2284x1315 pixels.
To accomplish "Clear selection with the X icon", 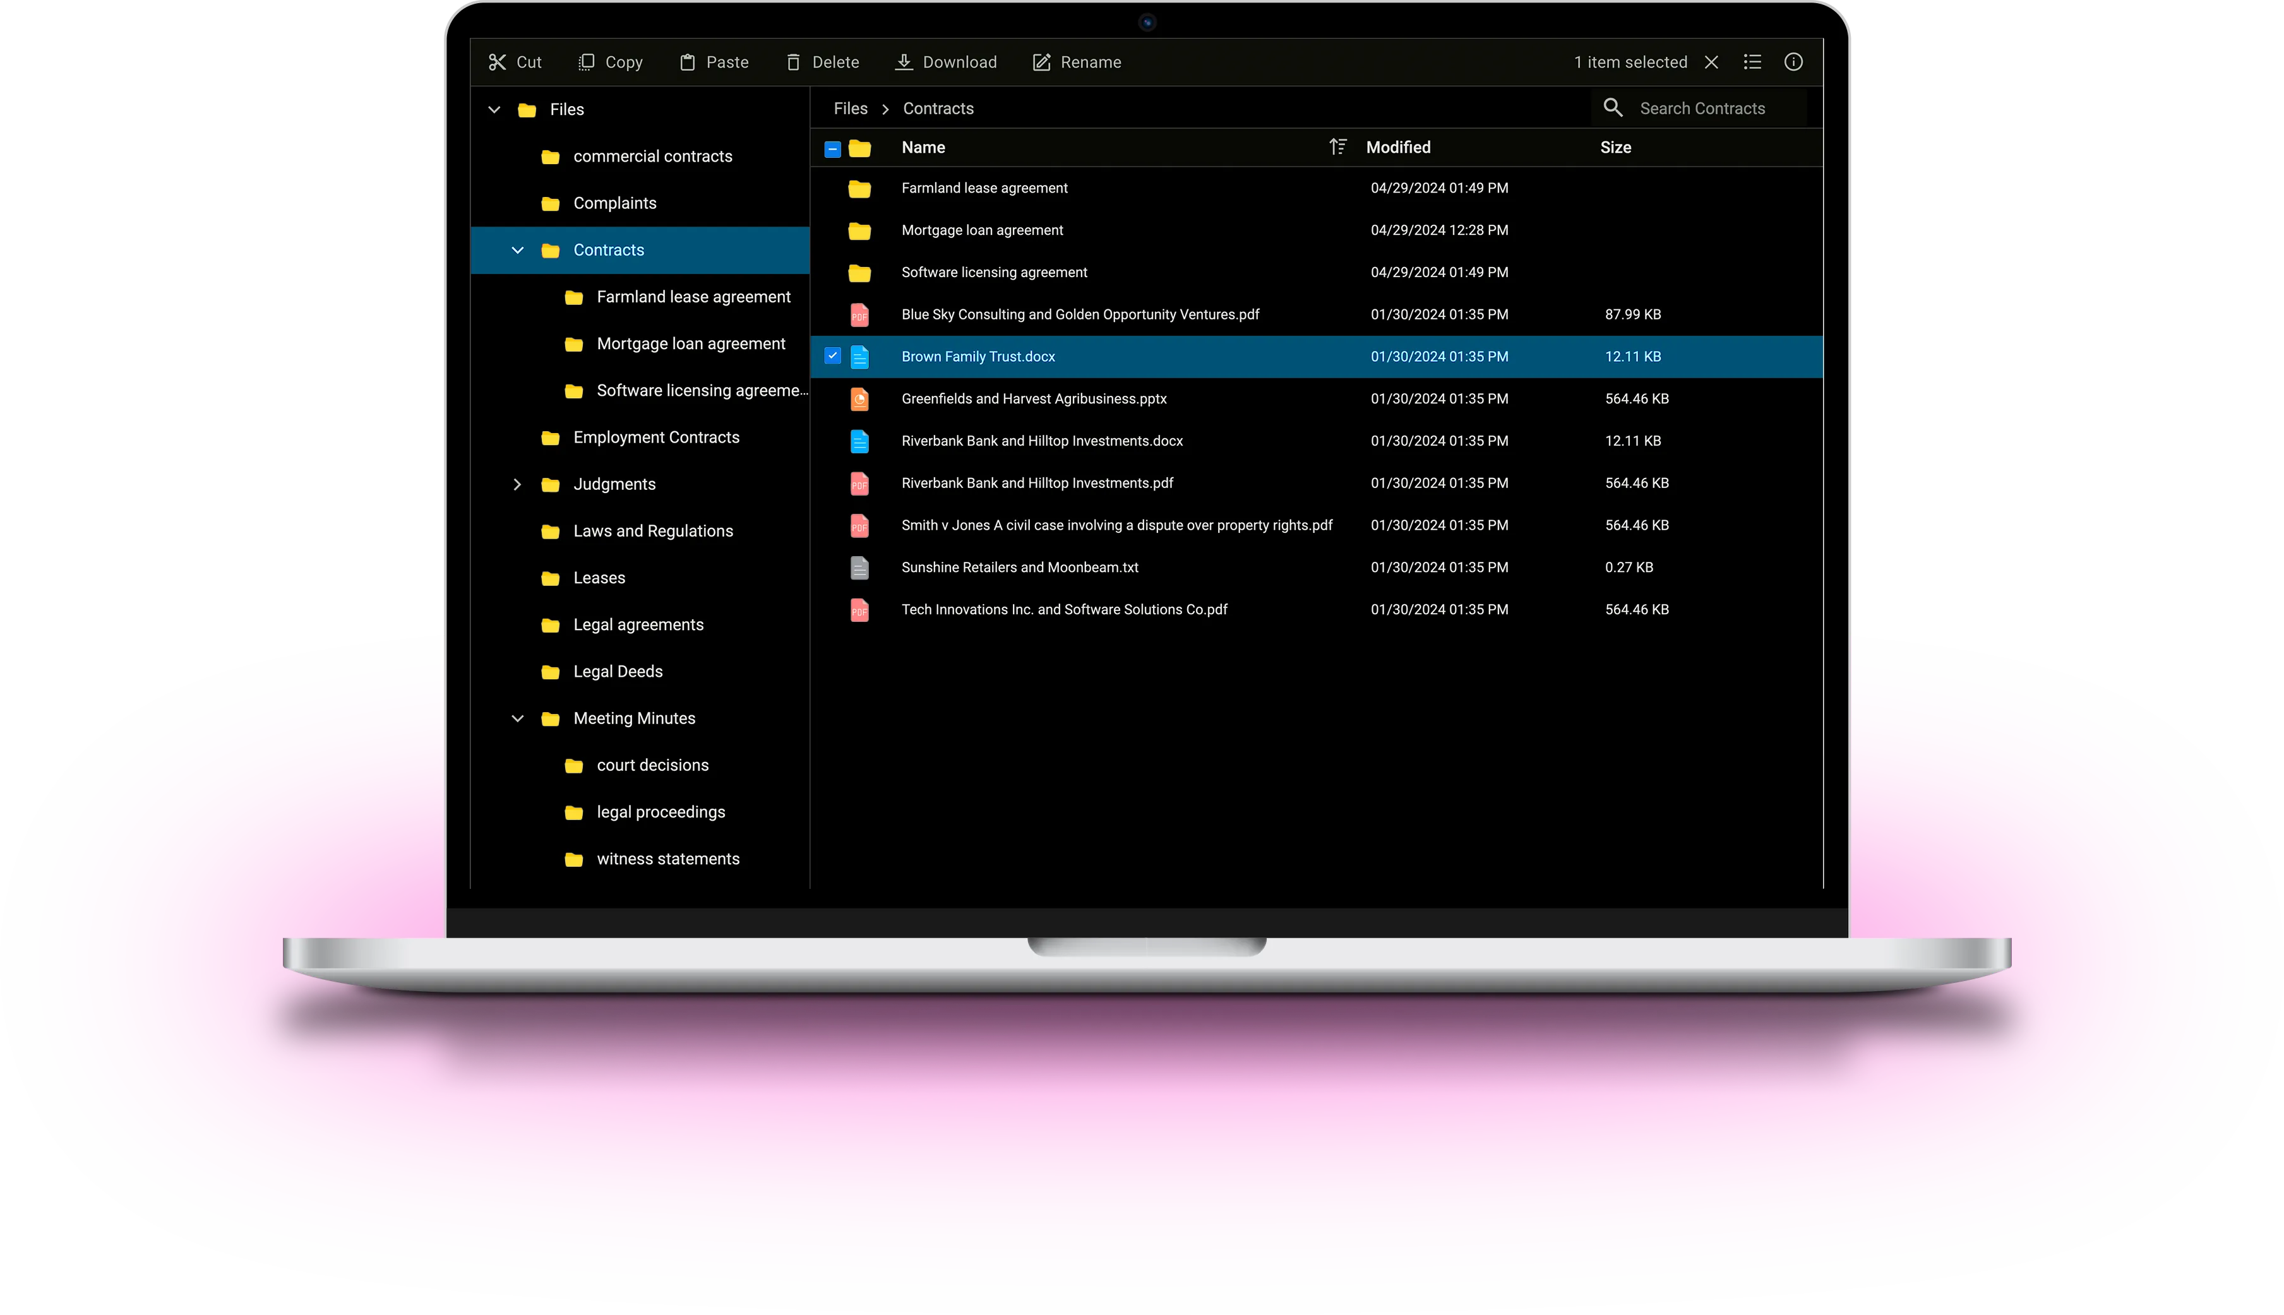I will [1711, 62].
